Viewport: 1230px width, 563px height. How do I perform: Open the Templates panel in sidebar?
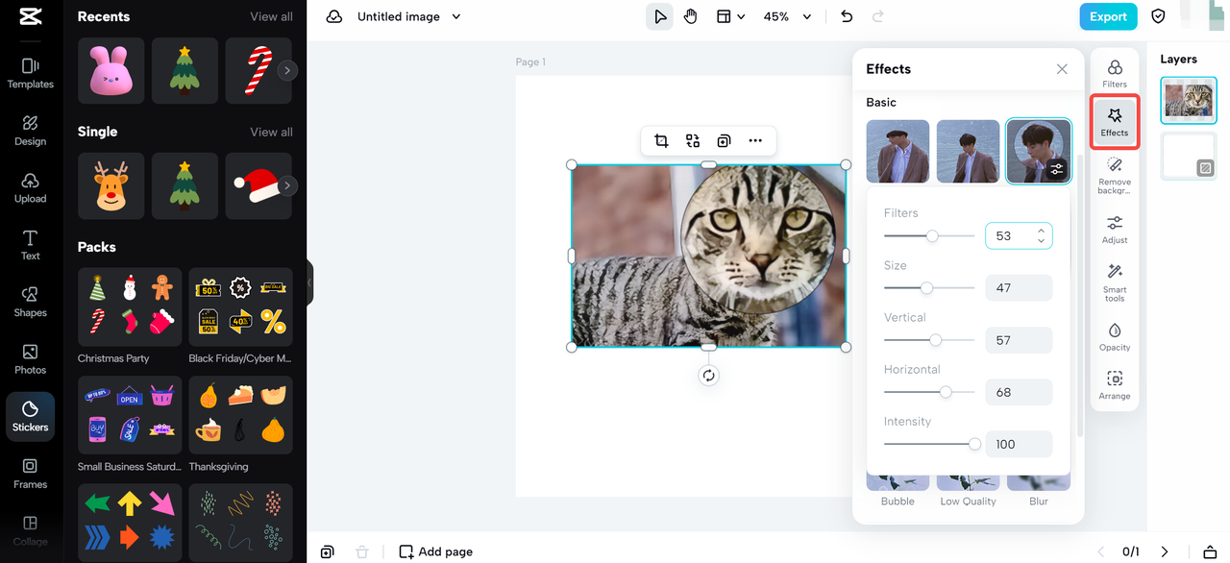[30, 73]
